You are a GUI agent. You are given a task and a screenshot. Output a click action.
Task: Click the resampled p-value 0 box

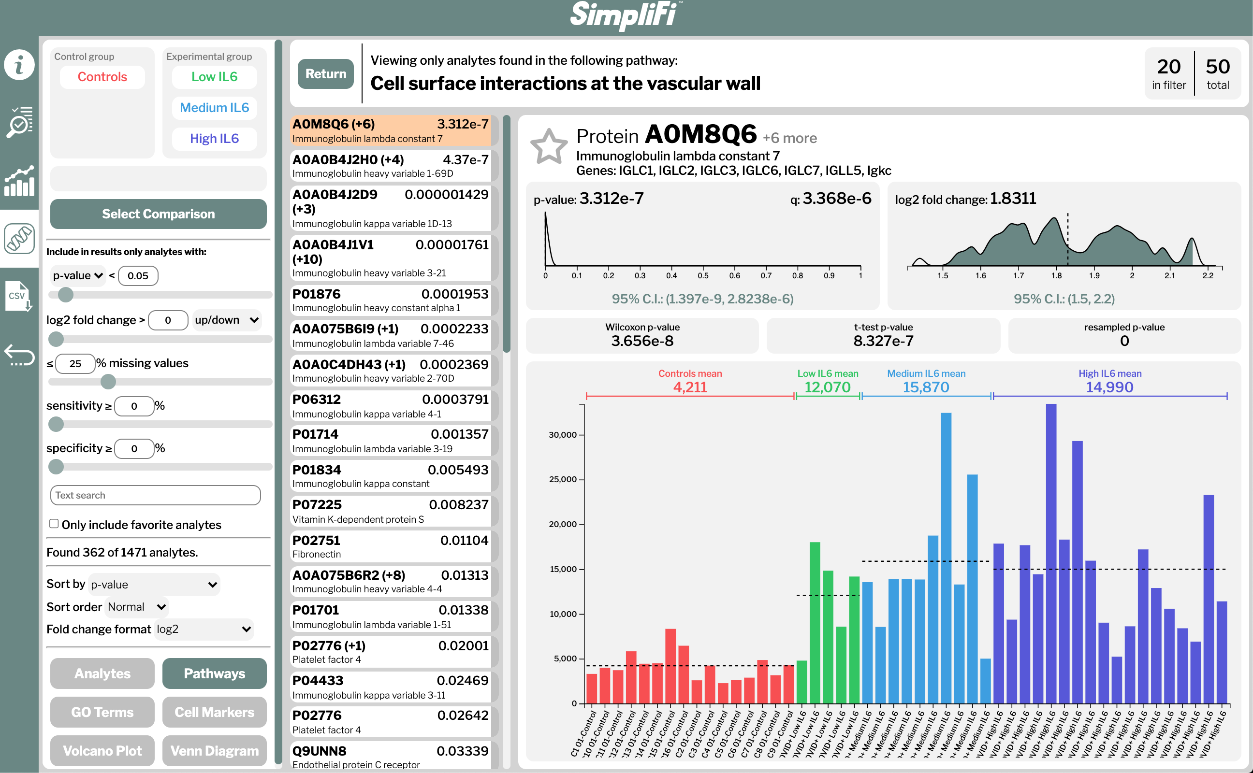pyautogui.click(x=1124, y=335)
